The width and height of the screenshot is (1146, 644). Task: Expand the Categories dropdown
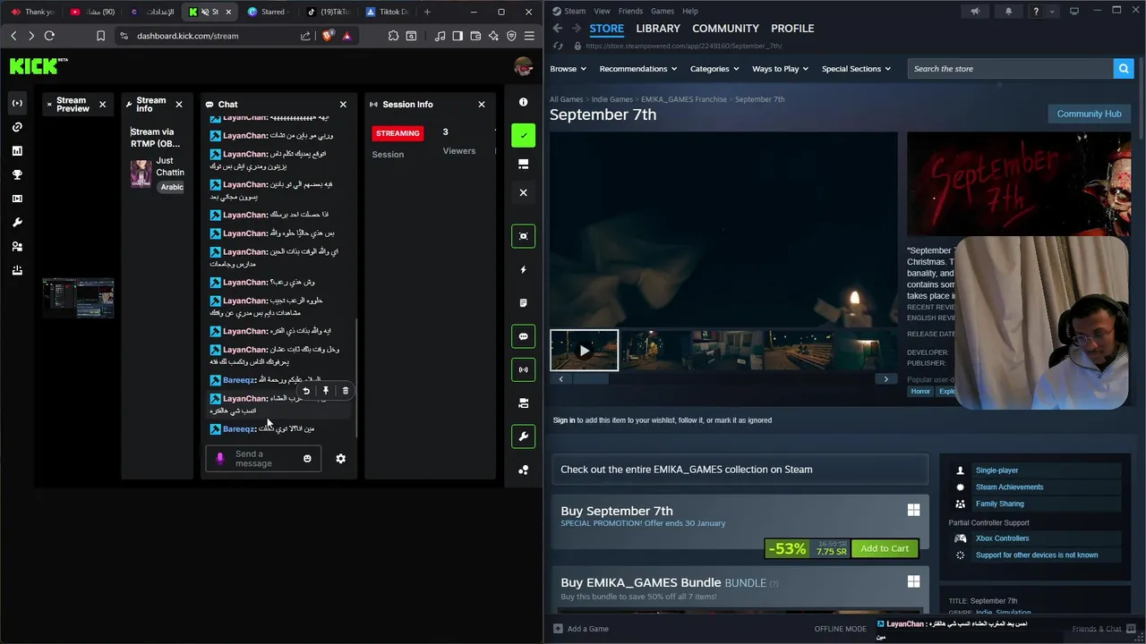[x=714, y=69]
